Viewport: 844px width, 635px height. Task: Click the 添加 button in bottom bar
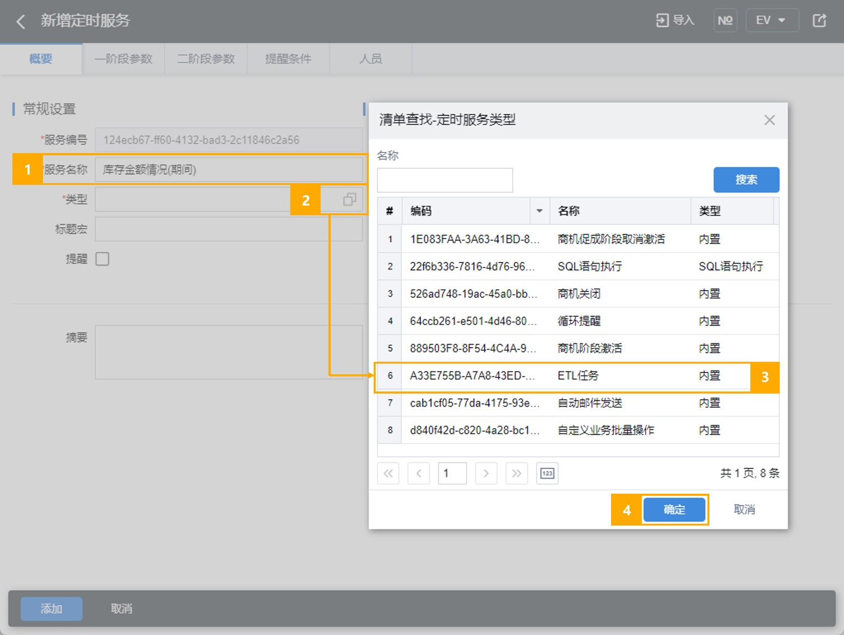(51, 609)
